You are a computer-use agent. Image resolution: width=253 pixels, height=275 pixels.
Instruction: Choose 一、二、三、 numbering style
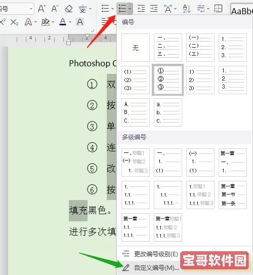click(168, 48)
